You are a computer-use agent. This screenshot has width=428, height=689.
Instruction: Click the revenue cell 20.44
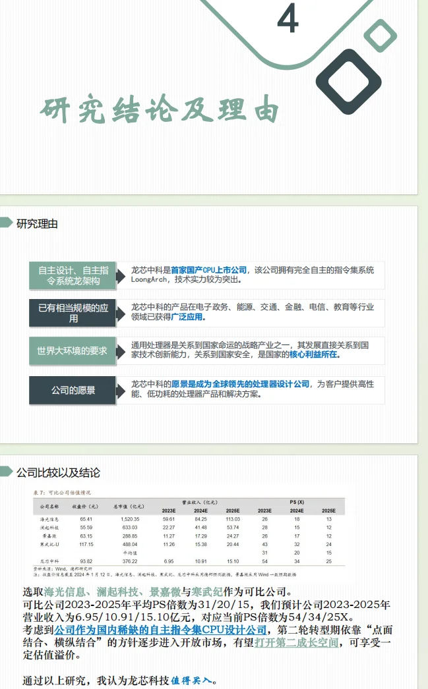pyautogui.click(x=233, y=545)
